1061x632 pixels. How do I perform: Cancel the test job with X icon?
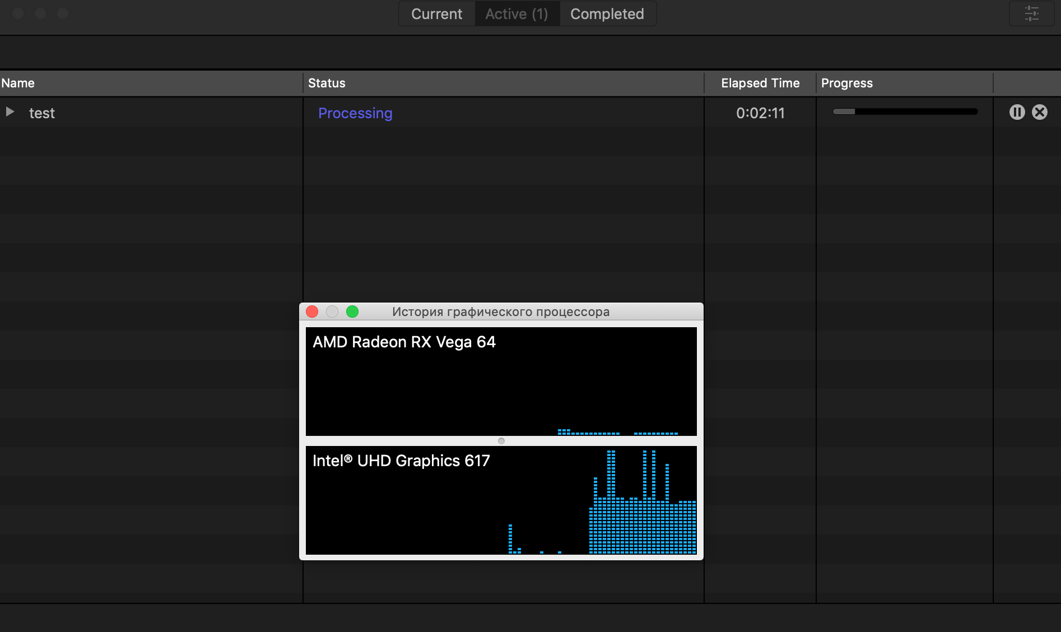click(1040, 113)
